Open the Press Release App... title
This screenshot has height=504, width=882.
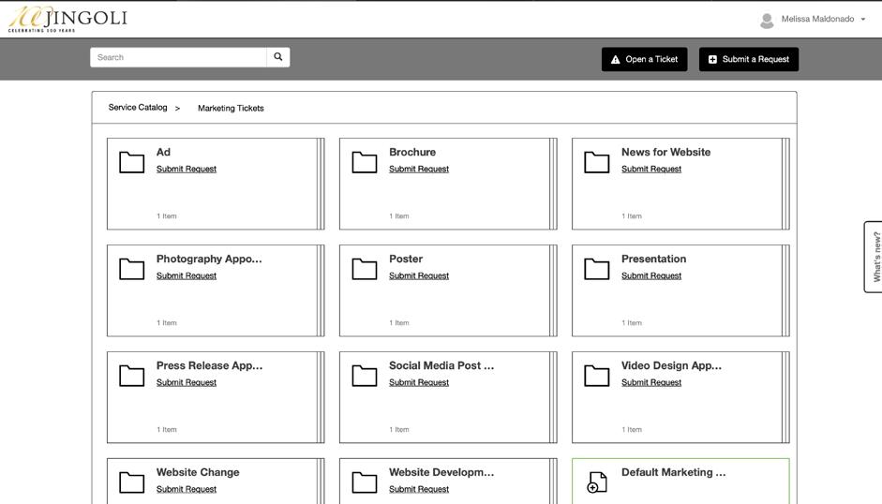(209, 365)
